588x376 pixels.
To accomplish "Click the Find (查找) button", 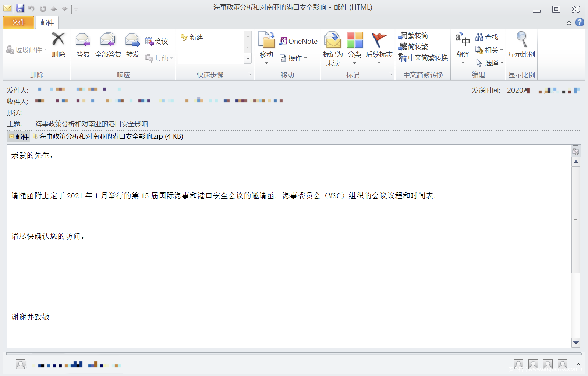I will pos(486,37).
